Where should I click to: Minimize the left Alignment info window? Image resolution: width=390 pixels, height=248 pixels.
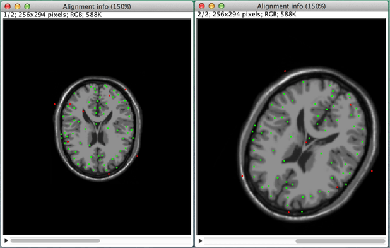point(18,6)
